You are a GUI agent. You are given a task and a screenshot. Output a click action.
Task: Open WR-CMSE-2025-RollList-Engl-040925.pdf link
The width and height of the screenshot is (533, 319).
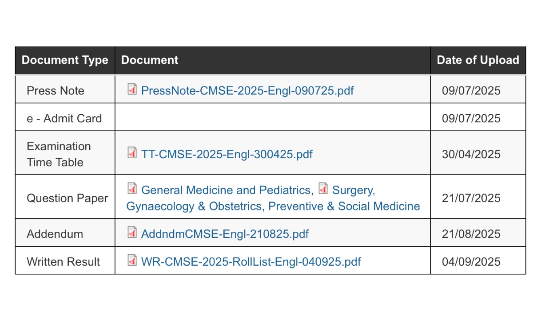coord(251,262)
